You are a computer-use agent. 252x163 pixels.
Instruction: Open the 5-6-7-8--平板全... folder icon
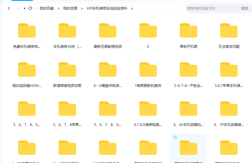pyautogui.click(x=188, y=69)
